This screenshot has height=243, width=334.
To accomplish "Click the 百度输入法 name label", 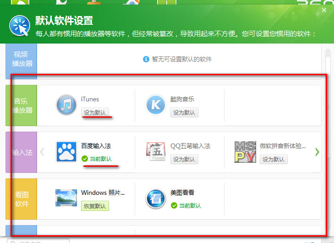I will (96, 146).
